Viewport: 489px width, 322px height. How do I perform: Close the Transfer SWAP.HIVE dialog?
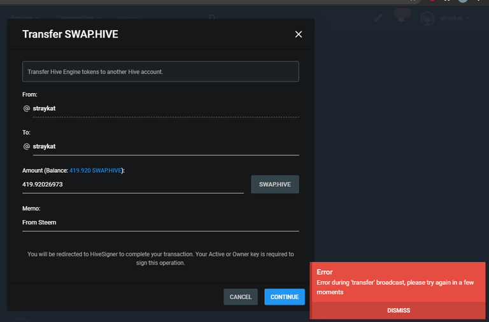[x=299, y=34]
